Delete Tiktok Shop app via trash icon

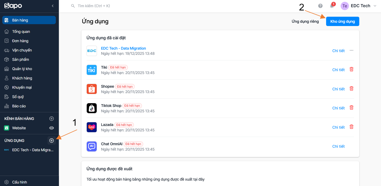351,108
